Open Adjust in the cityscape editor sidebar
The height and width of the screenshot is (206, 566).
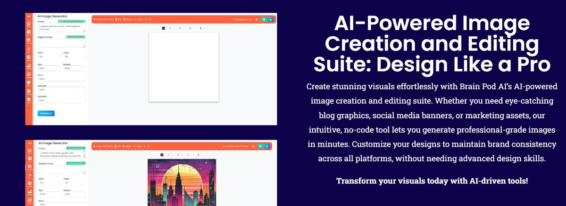click(30, 184)
